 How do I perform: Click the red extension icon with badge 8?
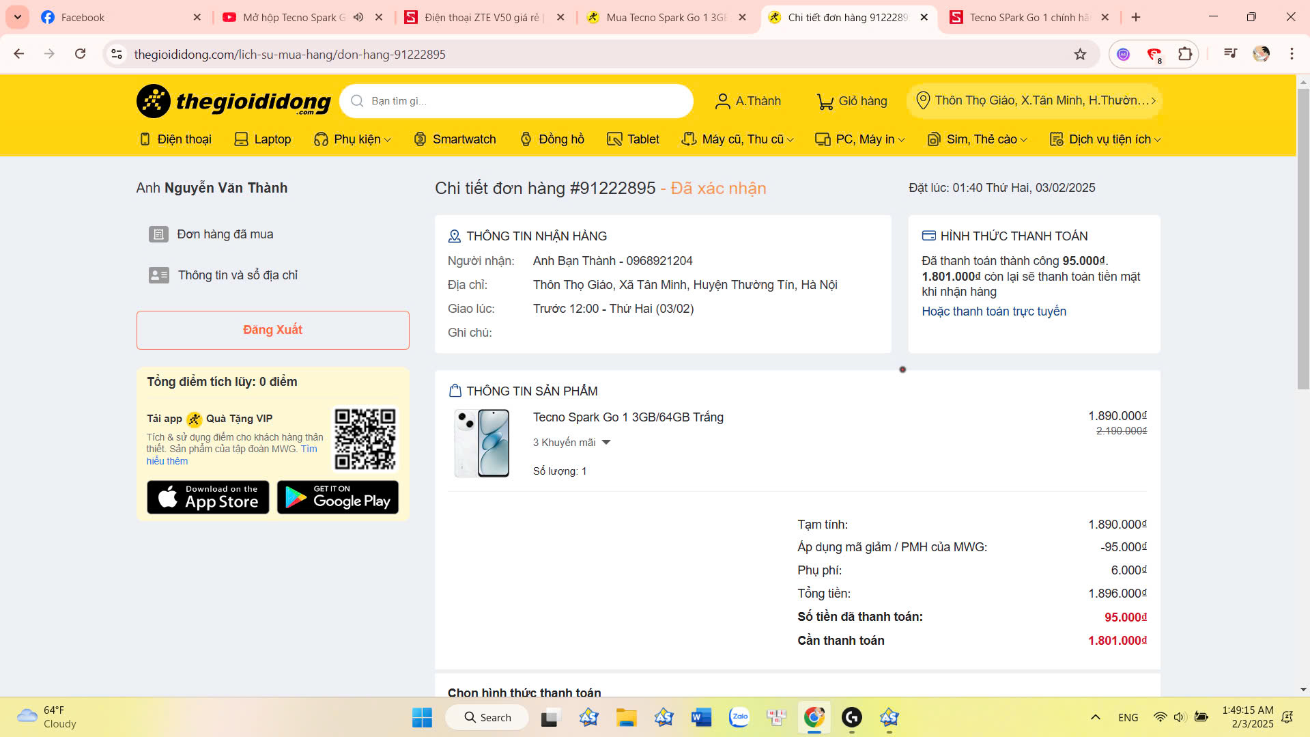[x=1154, y=54]
